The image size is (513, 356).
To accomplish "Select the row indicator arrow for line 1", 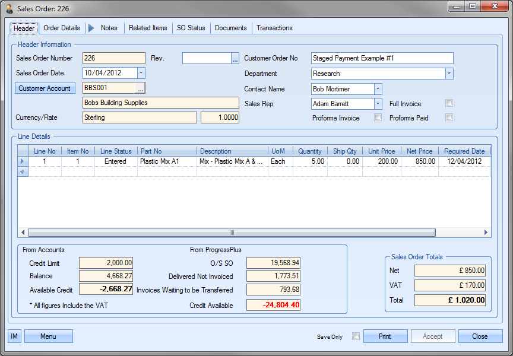I will pos(23,161).
